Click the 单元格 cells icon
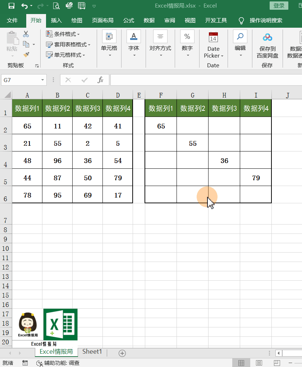This screenshot has height=367, width=302. (x=109, y=36)
